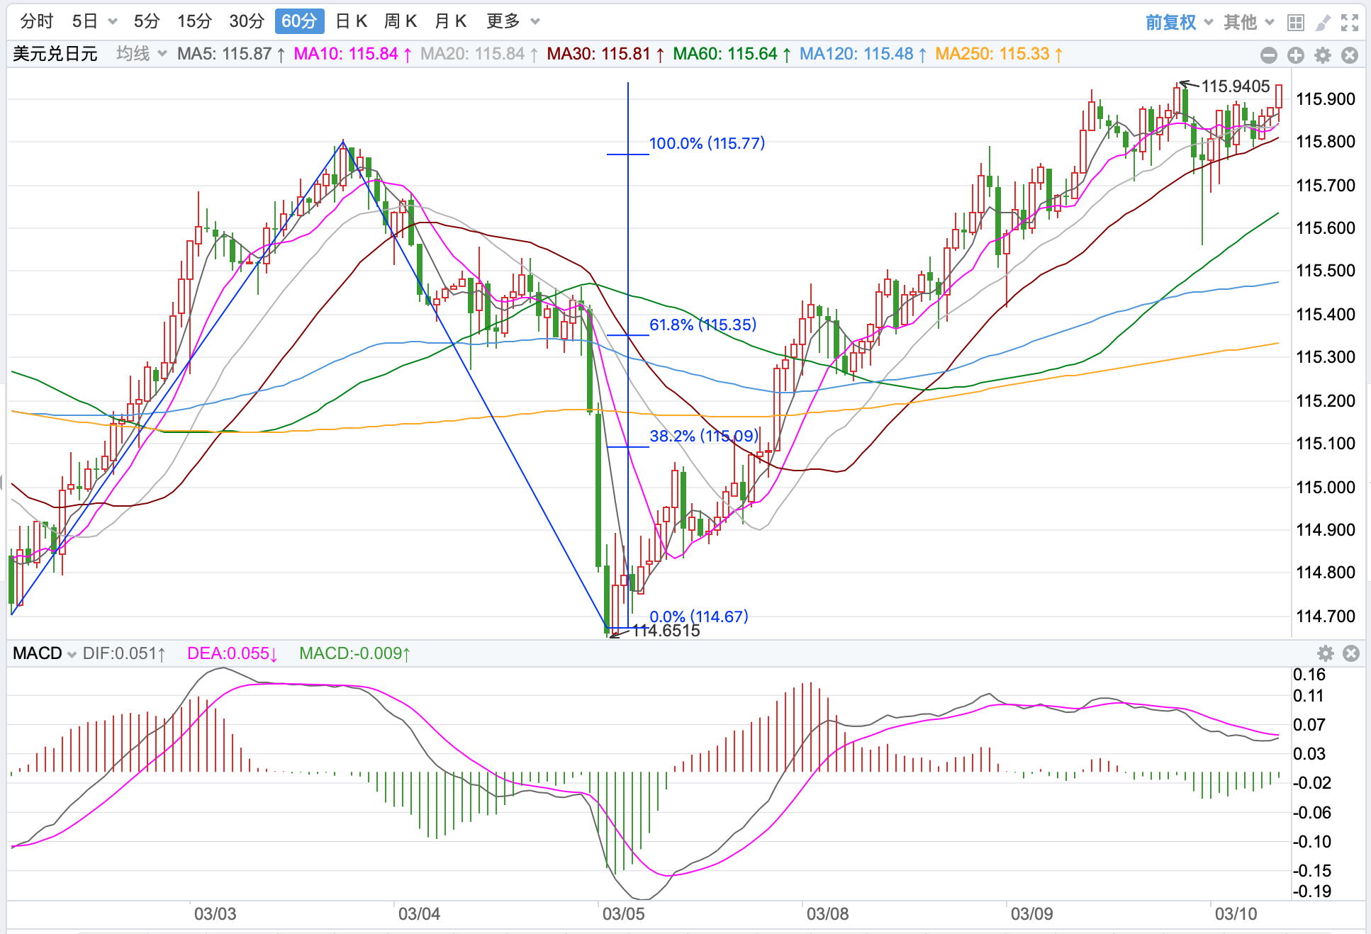Open MACD panel settings gear
1371x934 pixels.
(x=1325, y=653)
